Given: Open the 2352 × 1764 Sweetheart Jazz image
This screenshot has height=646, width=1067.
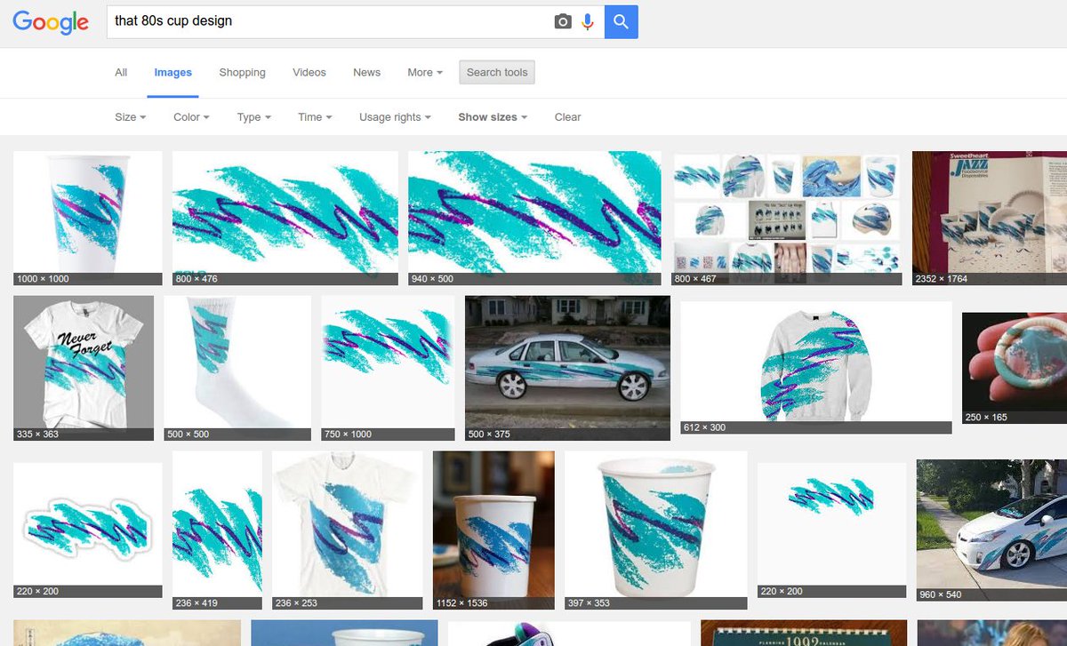Looking at the screenshot, I should (x=990, y=218).
